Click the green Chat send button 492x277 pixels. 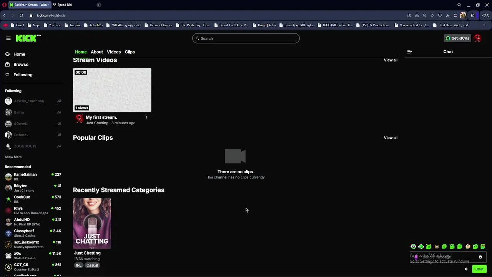tap(479, 269)
